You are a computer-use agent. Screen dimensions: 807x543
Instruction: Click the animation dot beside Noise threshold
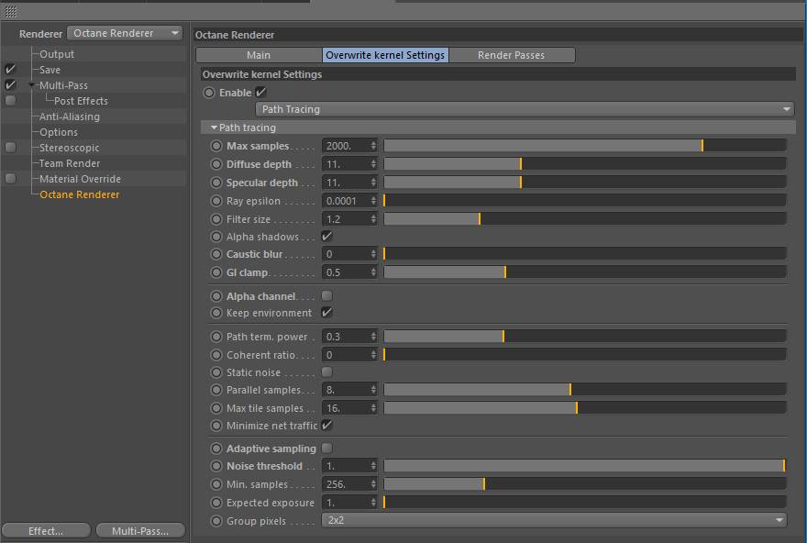216,466
